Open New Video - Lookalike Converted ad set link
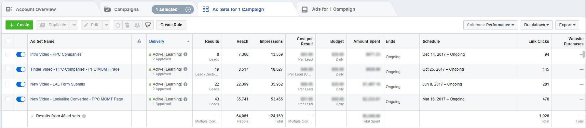Viewport: 586px width, 128px height. coord(76,99)
